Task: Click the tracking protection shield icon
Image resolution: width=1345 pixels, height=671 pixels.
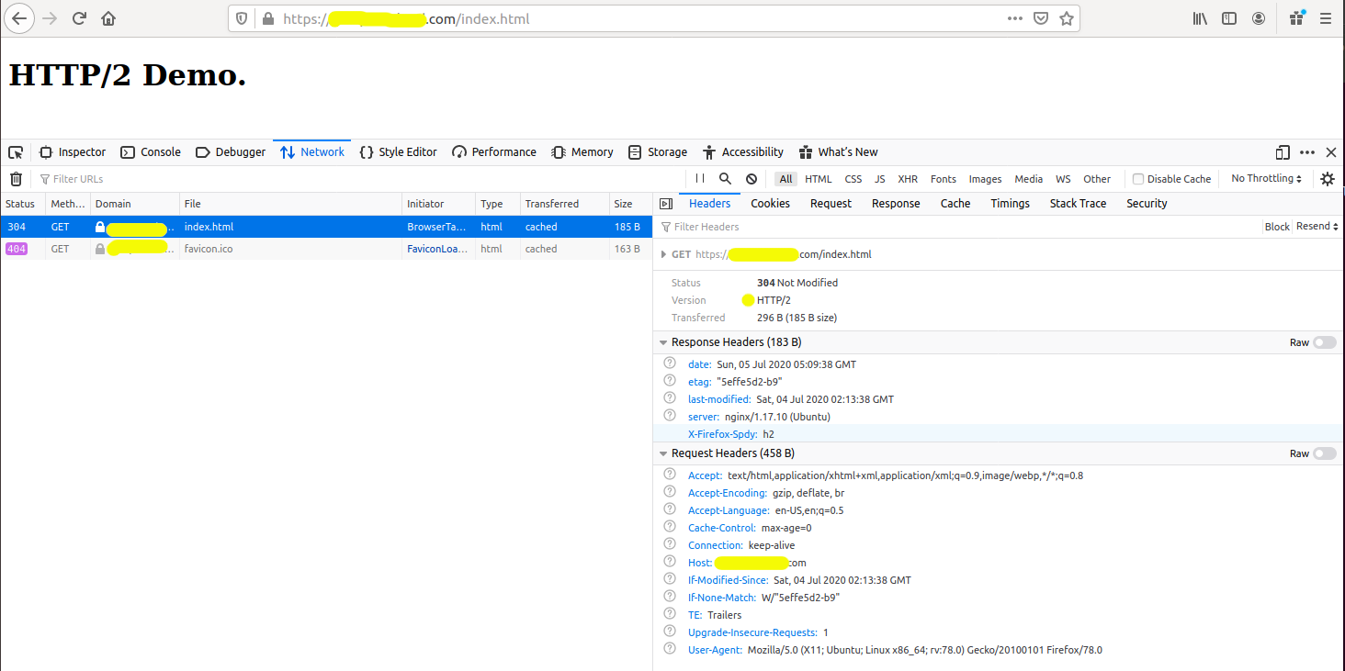Action: coord(243,18)
